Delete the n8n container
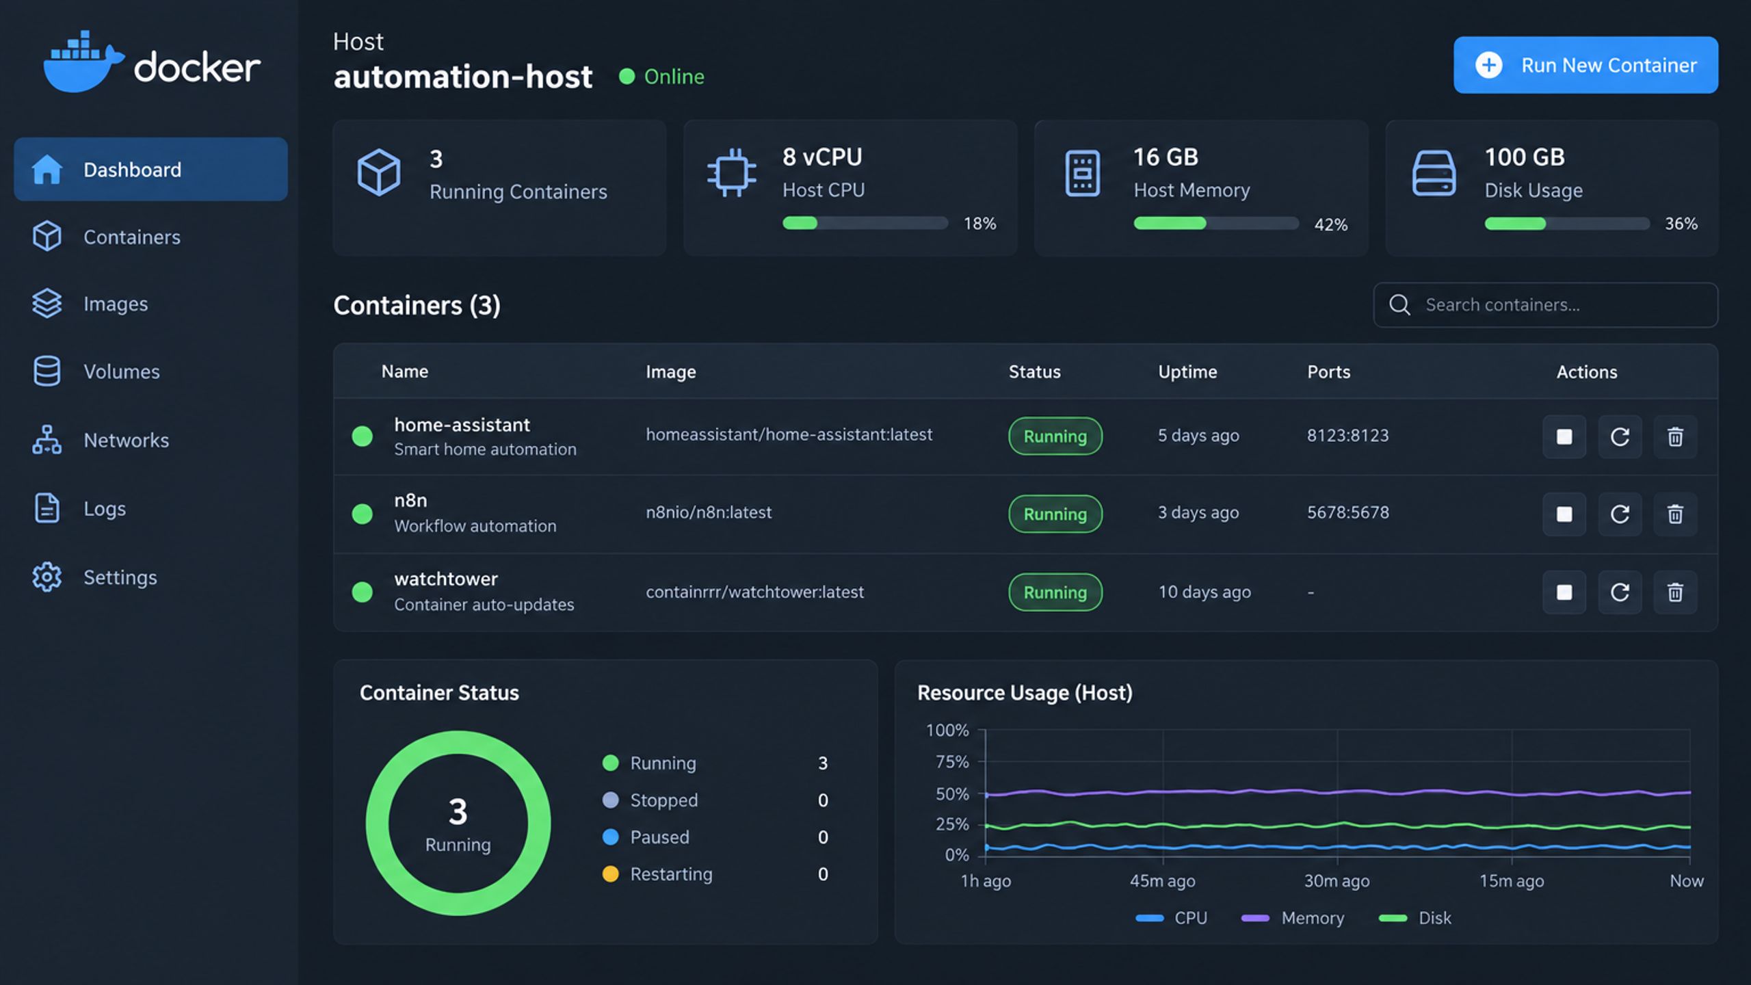Image resolution: width=1751 pixels, height=985 pixels. click(x=1675, y=514)
